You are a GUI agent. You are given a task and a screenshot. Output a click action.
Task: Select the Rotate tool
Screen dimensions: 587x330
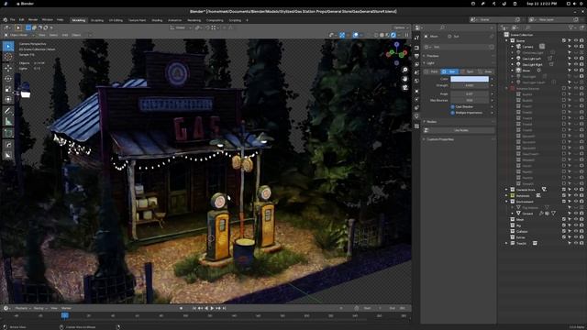pyautogui.click(x=8, y=79)
